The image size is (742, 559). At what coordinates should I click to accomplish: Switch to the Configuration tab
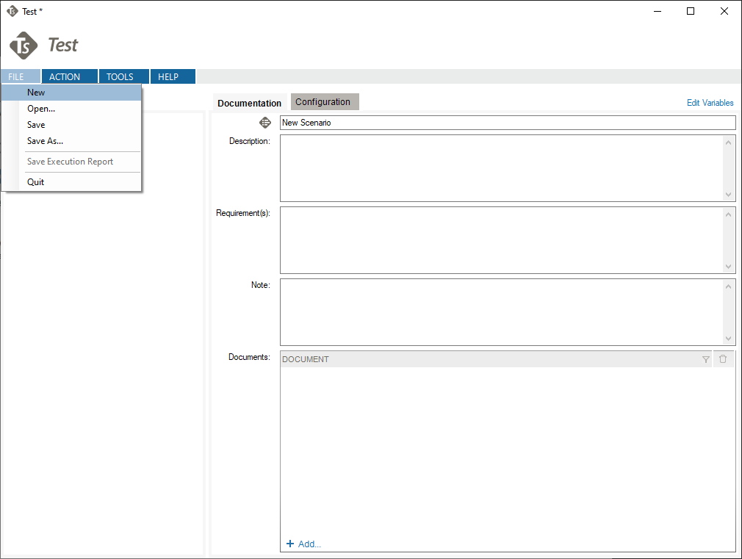[x=324, y=101]
